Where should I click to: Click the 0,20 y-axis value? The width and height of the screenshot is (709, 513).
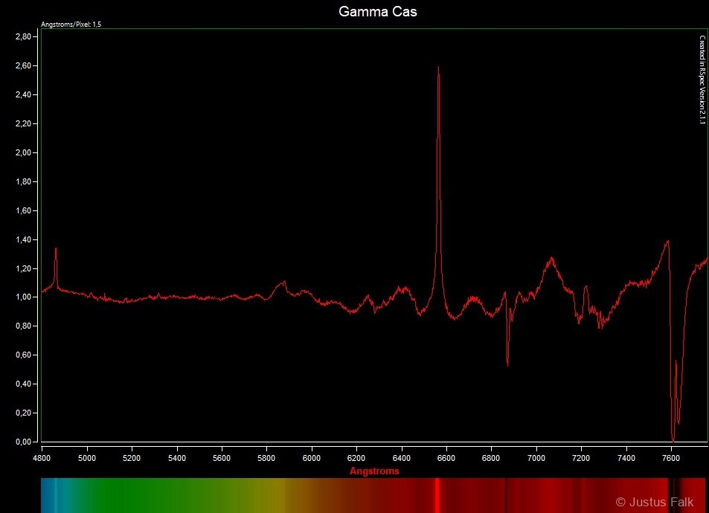(x=23, y=413)
